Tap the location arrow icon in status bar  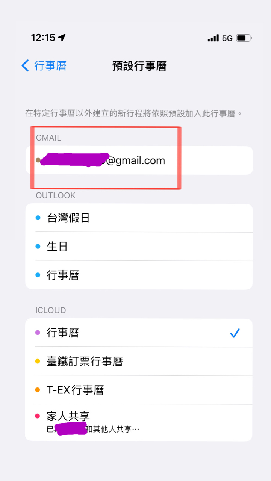pos(62,38)
